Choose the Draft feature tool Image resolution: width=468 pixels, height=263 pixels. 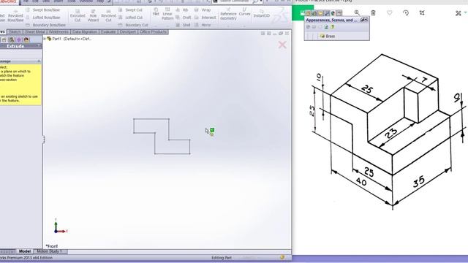tap(184, 18)
